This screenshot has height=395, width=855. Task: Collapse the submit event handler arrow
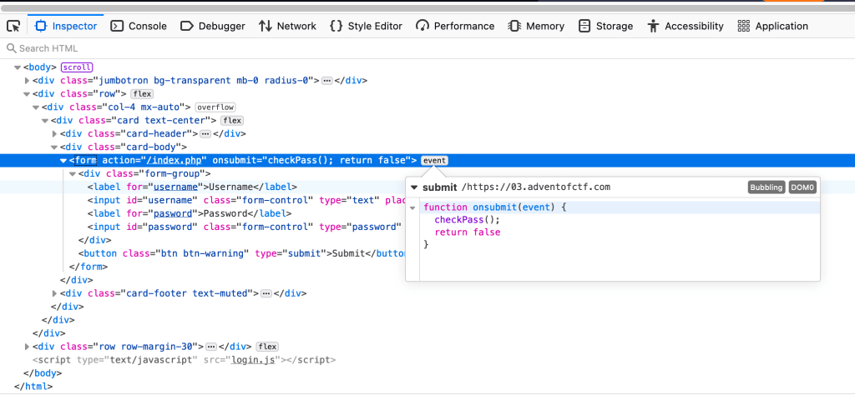click(x=413, y=187)
